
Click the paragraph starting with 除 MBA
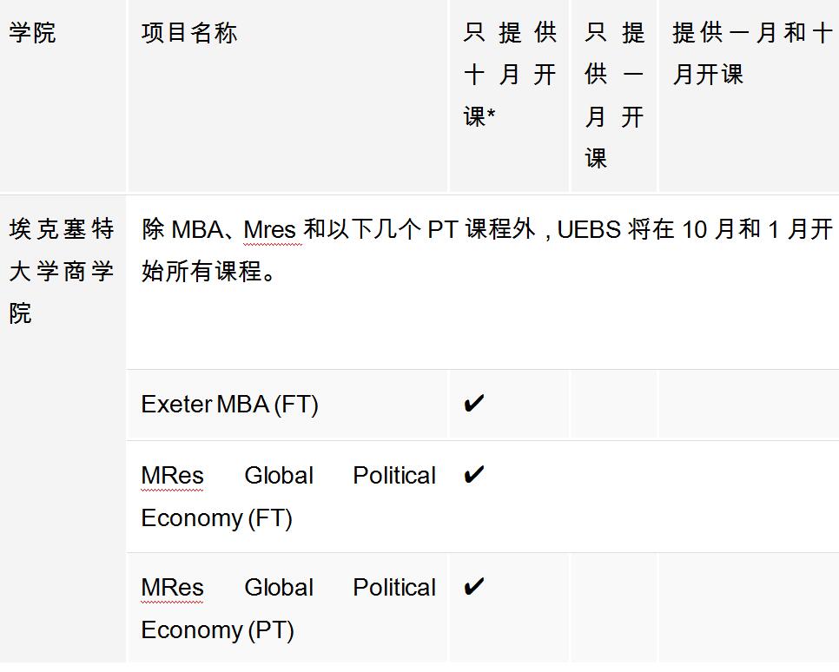coord(486,250)
